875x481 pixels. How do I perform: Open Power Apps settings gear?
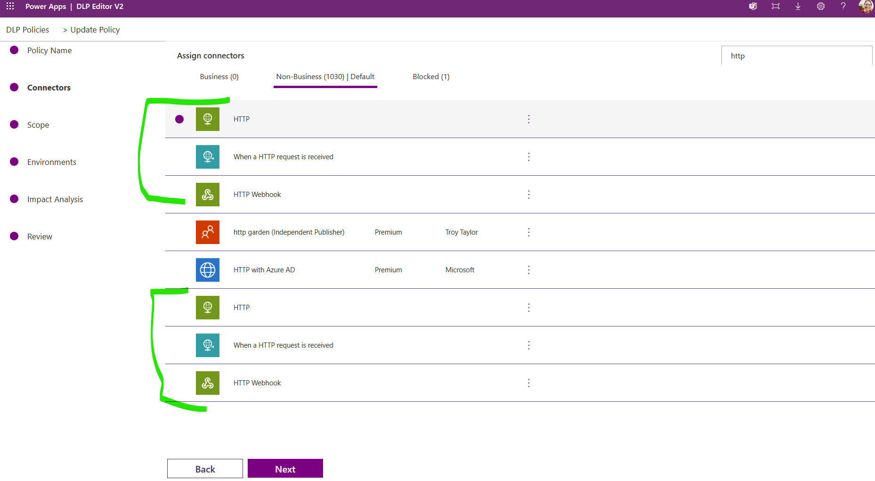tap(820, 7)
